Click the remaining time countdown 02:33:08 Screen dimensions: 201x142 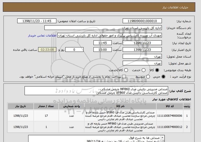coord(47,50)
